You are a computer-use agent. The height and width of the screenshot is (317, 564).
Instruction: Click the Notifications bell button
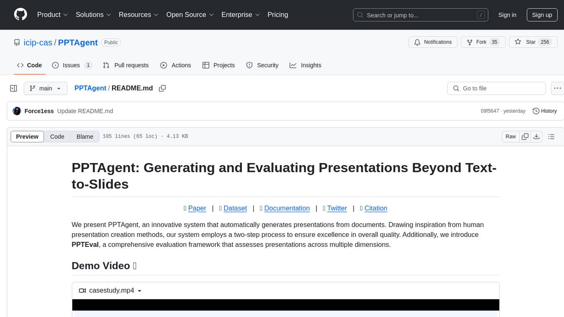pyautogui.click(x=433, y=42)
